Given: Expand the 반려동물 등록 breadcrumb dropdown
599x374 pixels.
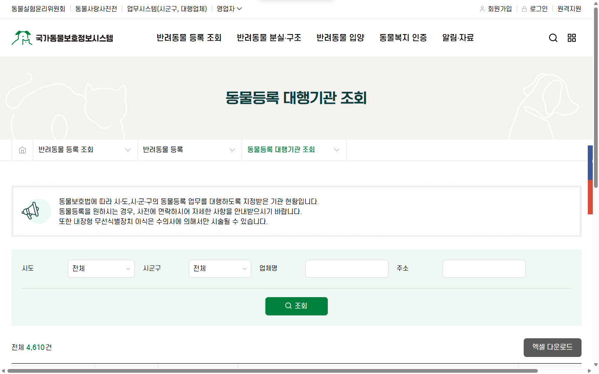Looking at the screenshot, I should tap(190, 150).
